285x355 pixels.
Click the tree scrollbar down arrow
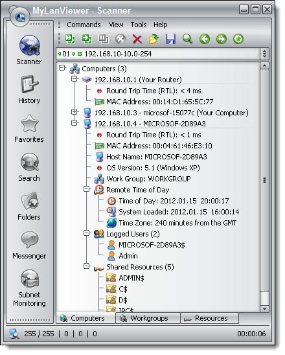[x=264, y=309]
